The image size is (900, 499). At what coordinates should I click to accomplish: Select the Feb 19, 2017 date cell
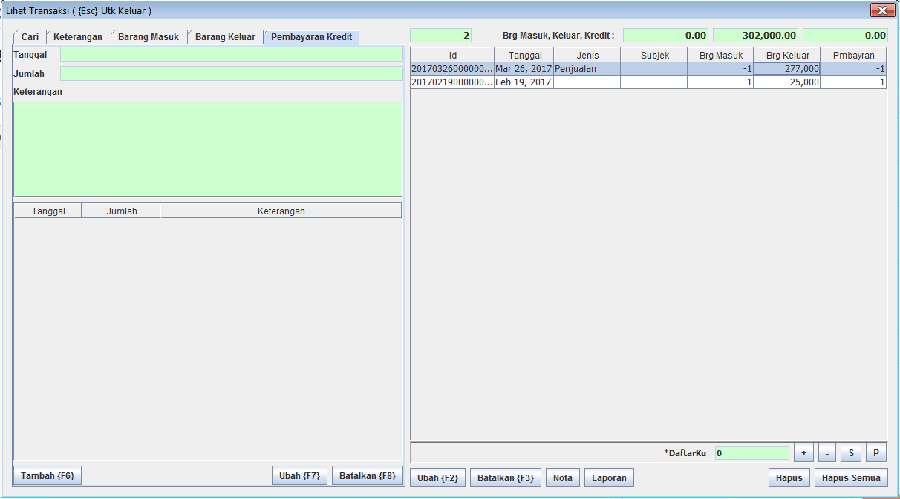(524, 82)
